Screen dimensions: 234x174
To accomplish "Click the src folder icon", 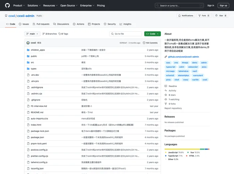I will [28, 63].
